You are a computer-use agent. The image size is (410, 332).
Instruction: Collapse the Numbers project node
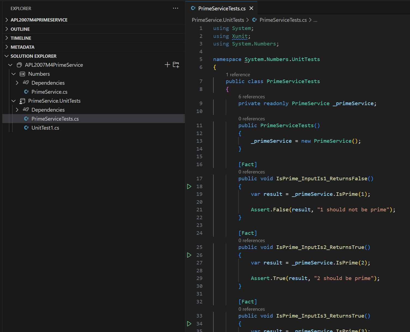point(14,74)
